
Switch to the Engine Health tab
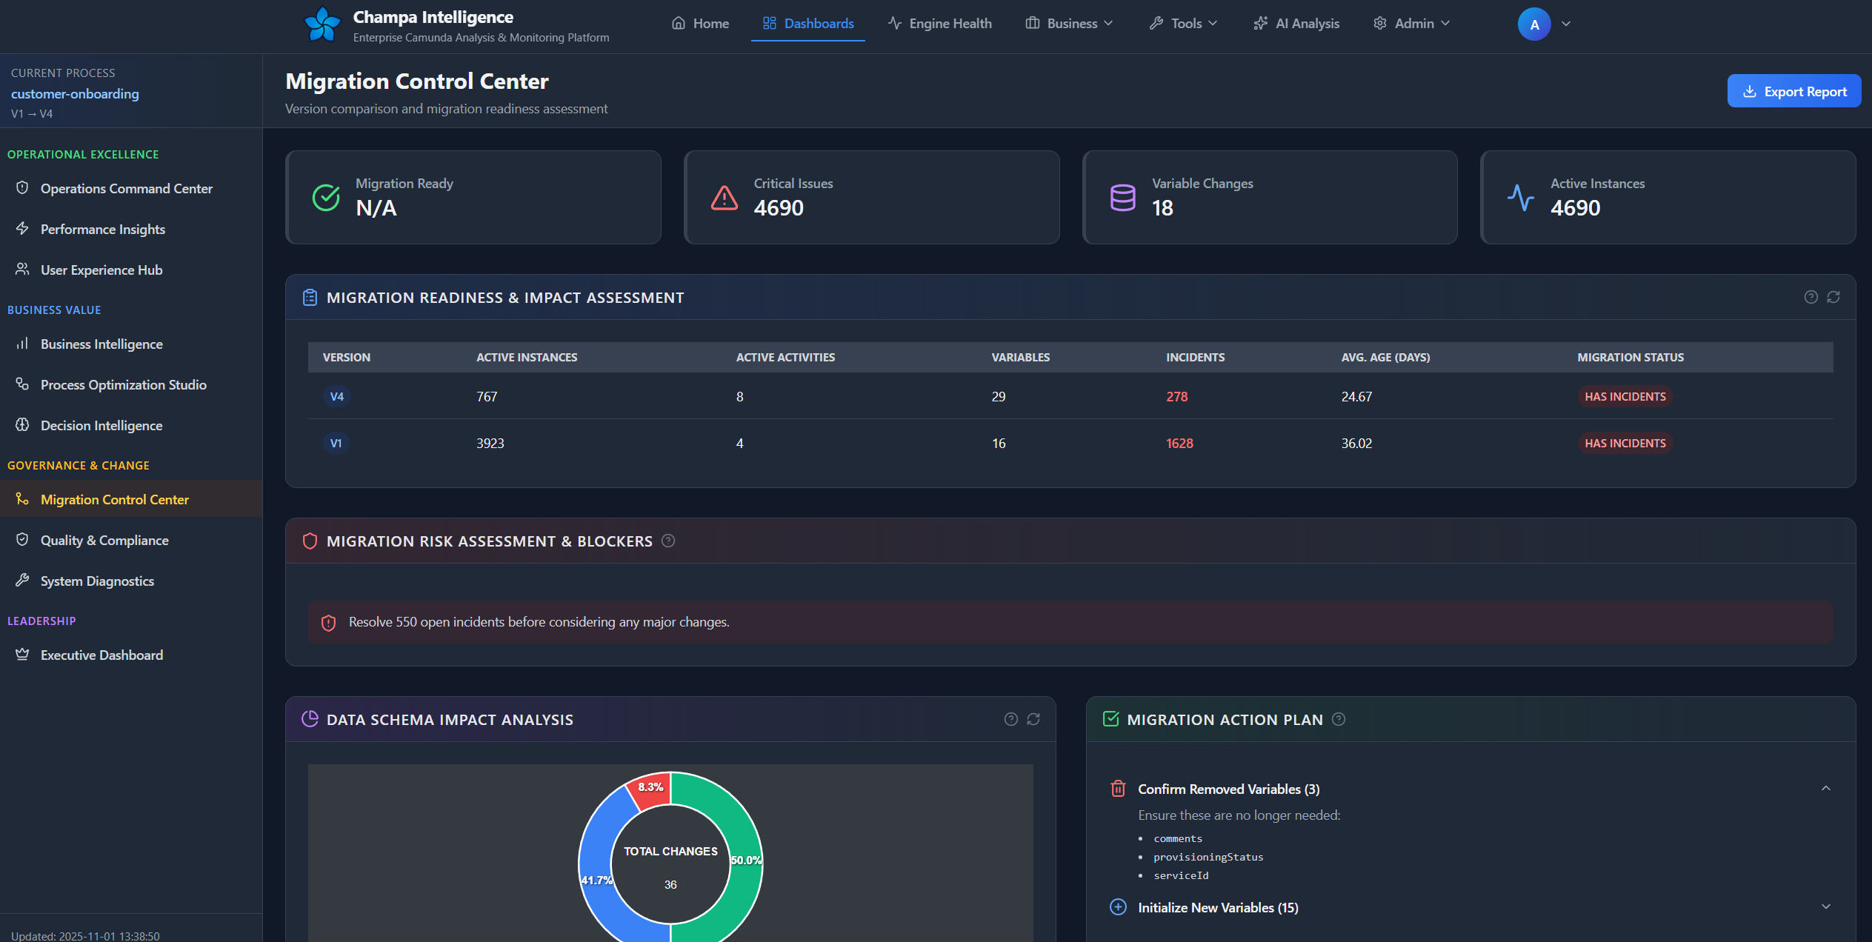(940, 24)
